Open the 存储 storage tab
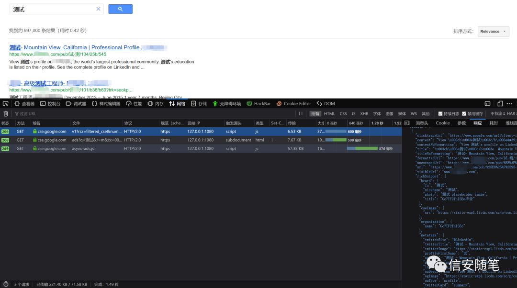The height and width of the screenshot is (288, 517). click(x=199, y=104)
